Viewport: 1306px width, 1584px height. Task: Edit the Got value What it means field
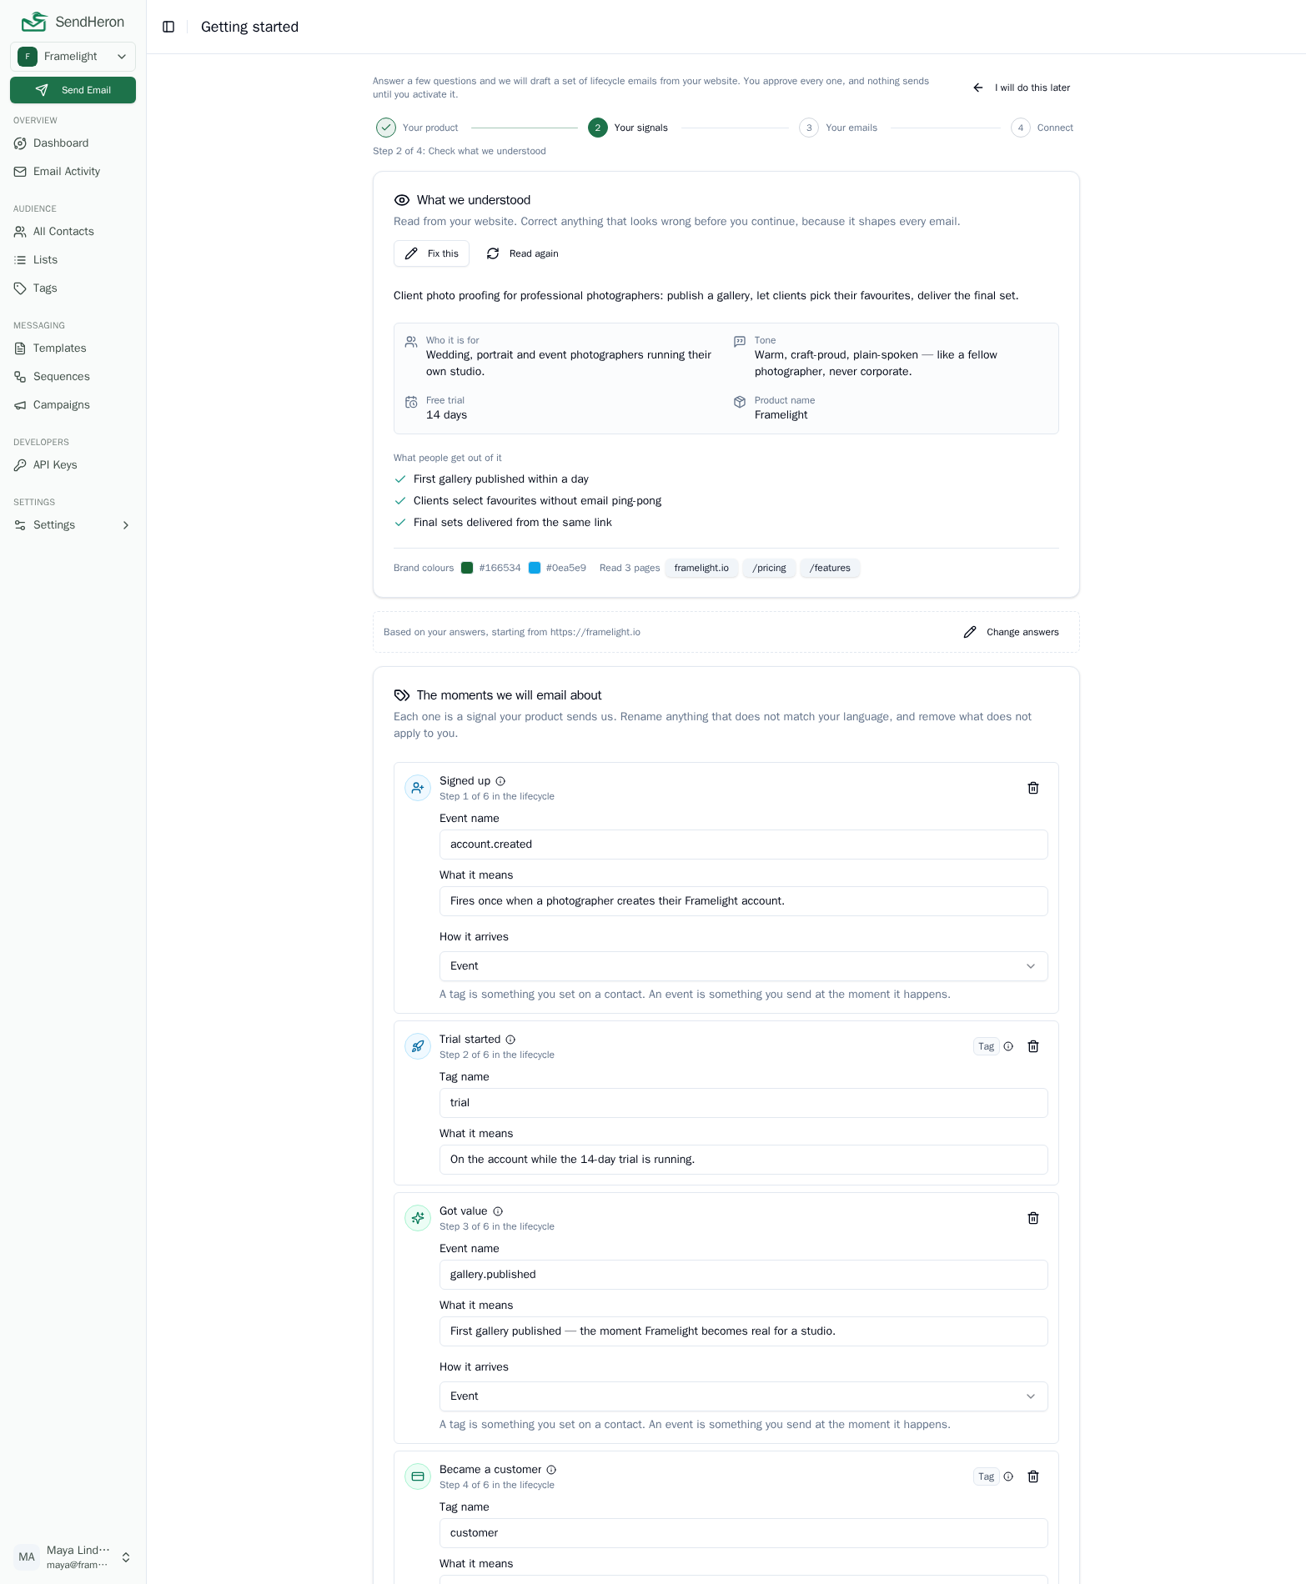click(743, 1331)
